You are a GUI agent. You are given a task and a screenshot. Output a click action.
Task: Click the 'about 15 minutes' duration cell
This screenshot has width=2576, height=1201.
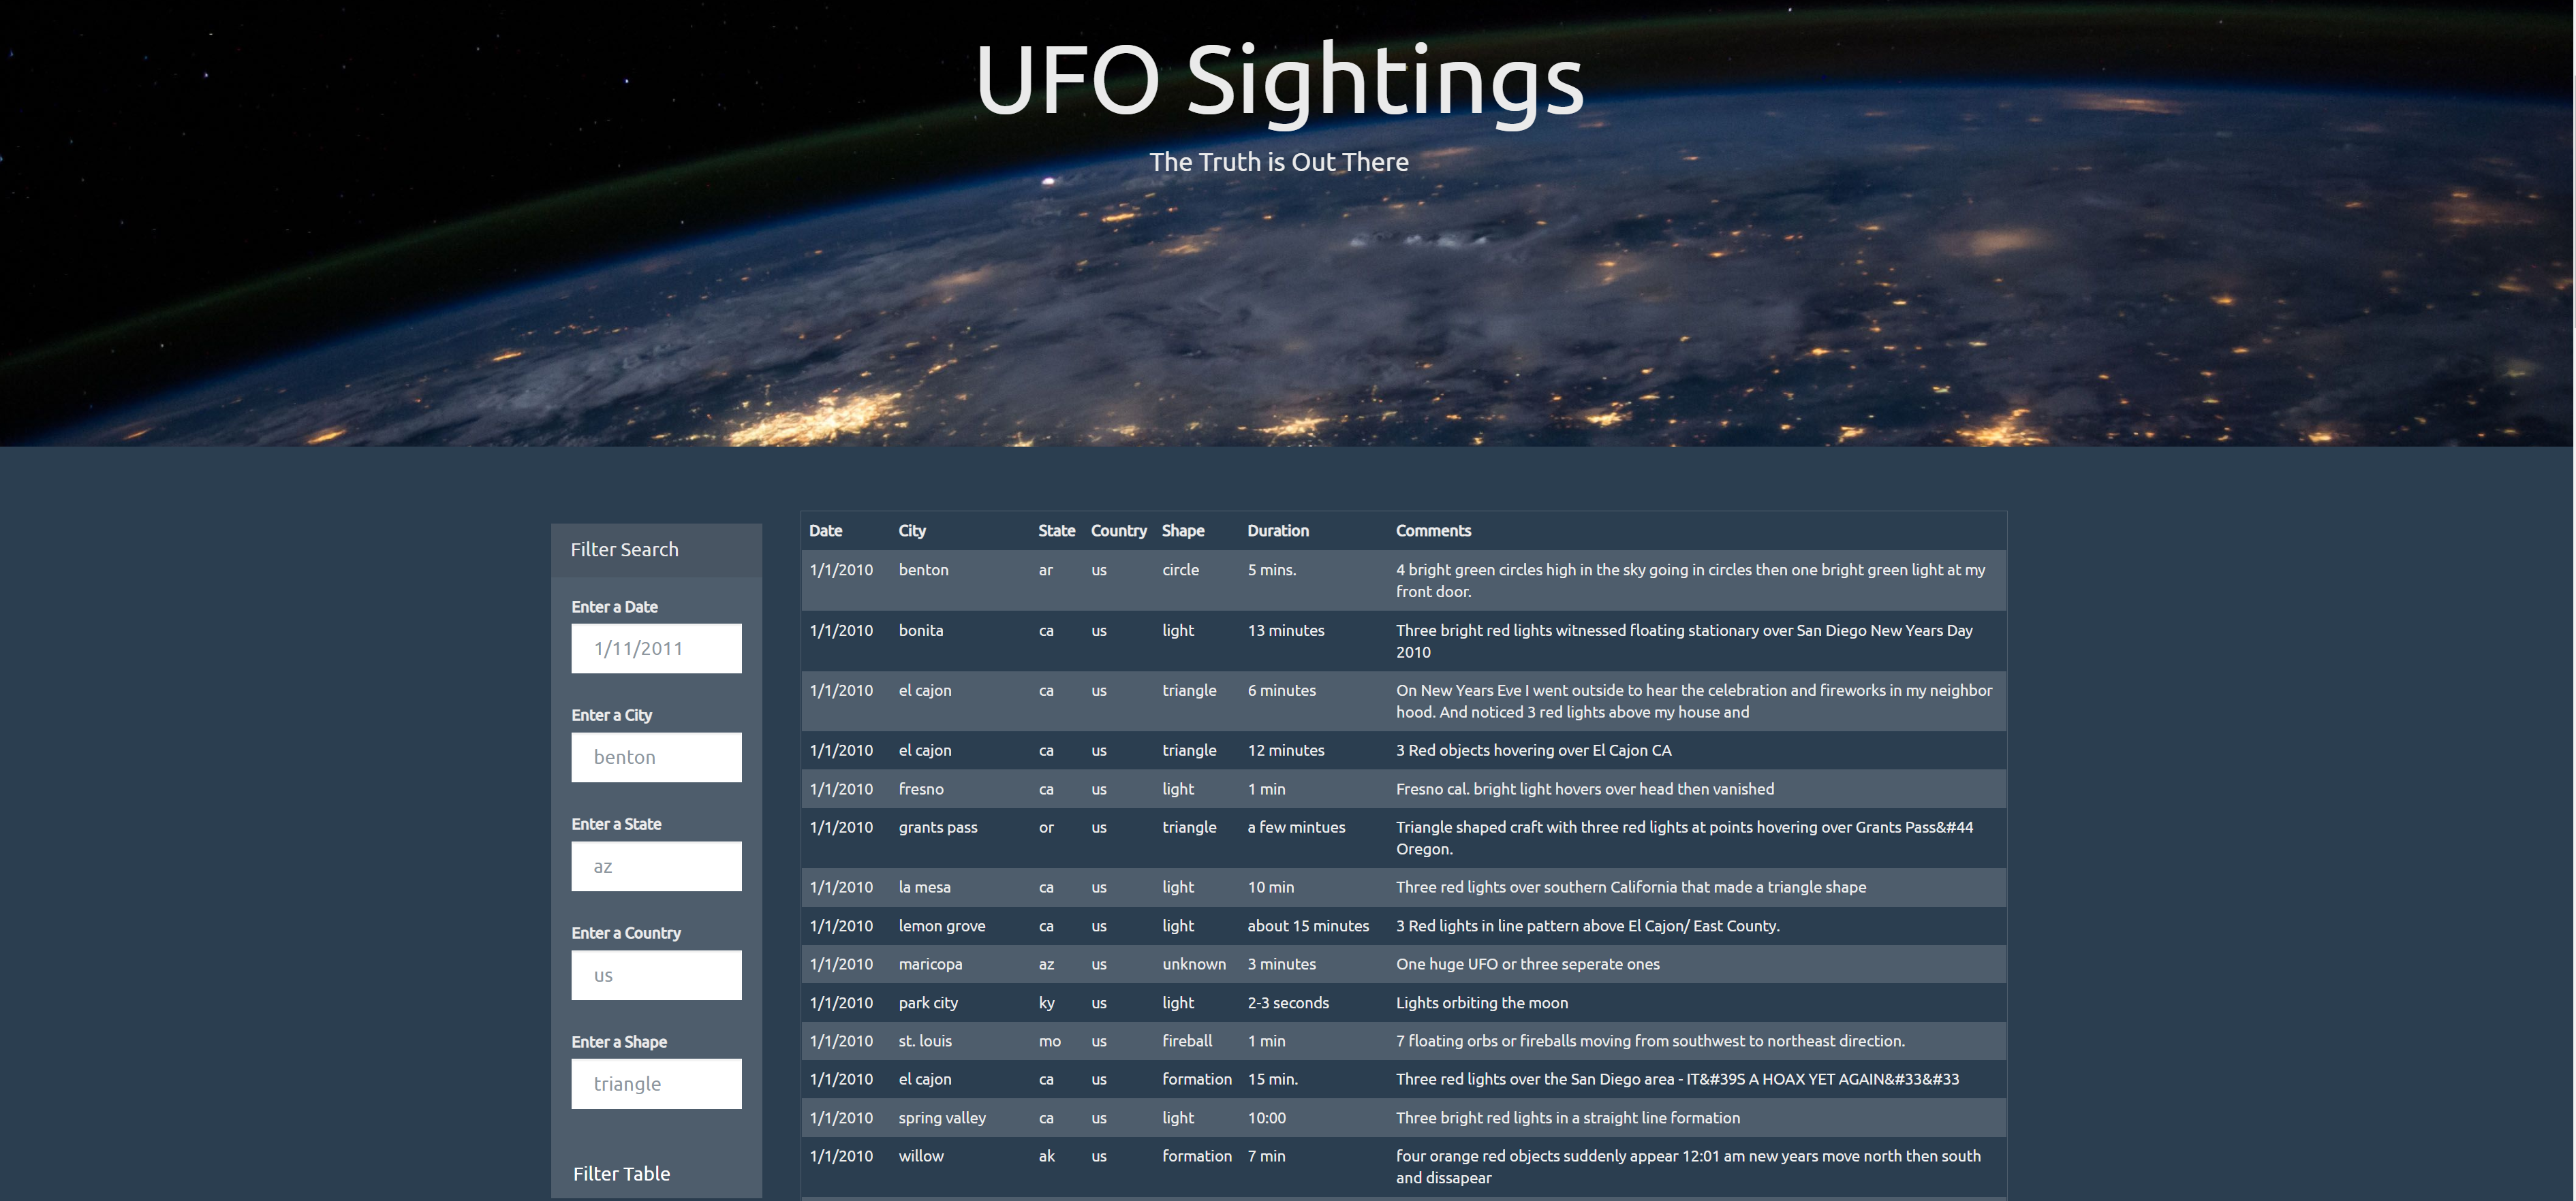click(1308, 926)
